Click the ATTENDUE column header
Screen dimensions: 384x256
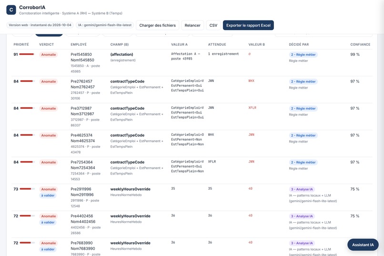(217, 44)
